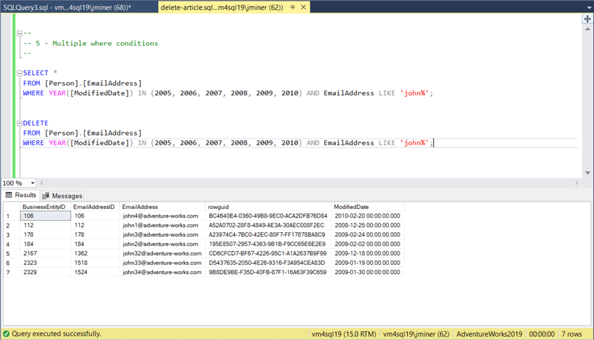594x340 pixels.
Task: Select the EmailAddressID column header
Action: [x=95, y=207]
